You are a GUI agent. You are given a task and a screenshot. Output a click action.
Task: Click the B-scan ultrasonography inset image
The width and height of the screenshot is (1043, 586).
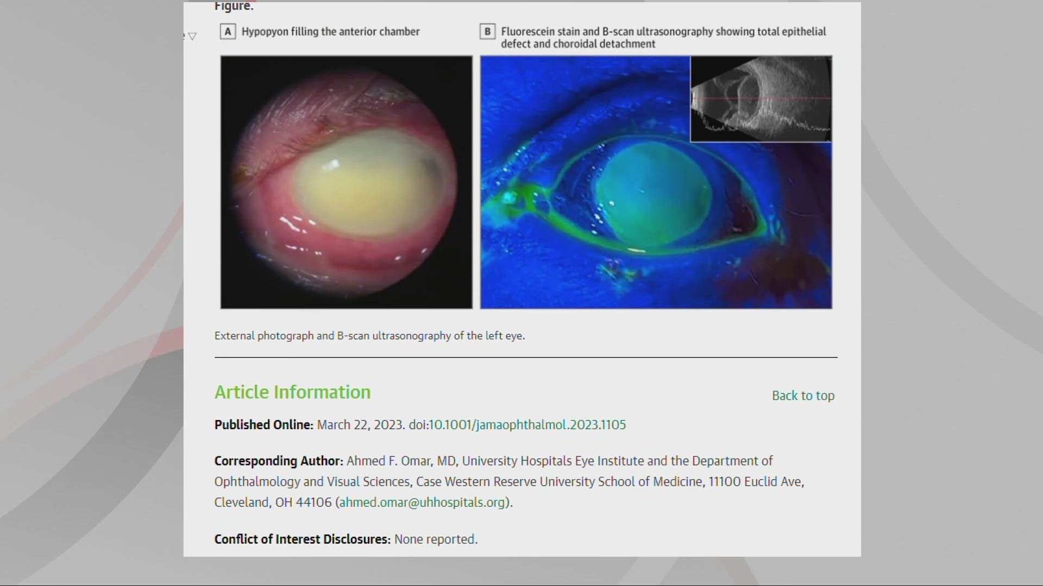pos(761,99)
